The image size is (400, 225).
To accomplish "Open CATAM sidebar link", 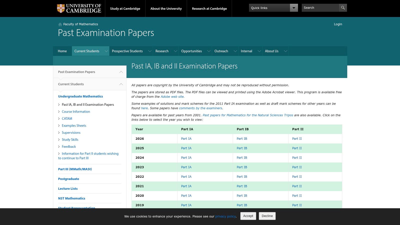I will click(67, 118).
